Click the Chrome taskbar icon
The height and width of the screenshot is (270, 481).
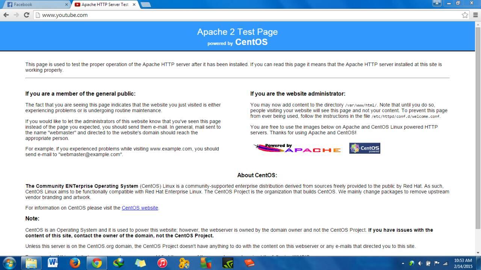[x=97, y=263]
